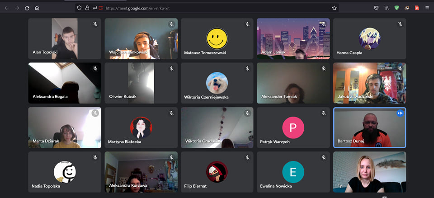Click Hanna Czapla's muted microphone icon
Image resolution: width=434 pixels, height=198 pixels.
point(400,24)
